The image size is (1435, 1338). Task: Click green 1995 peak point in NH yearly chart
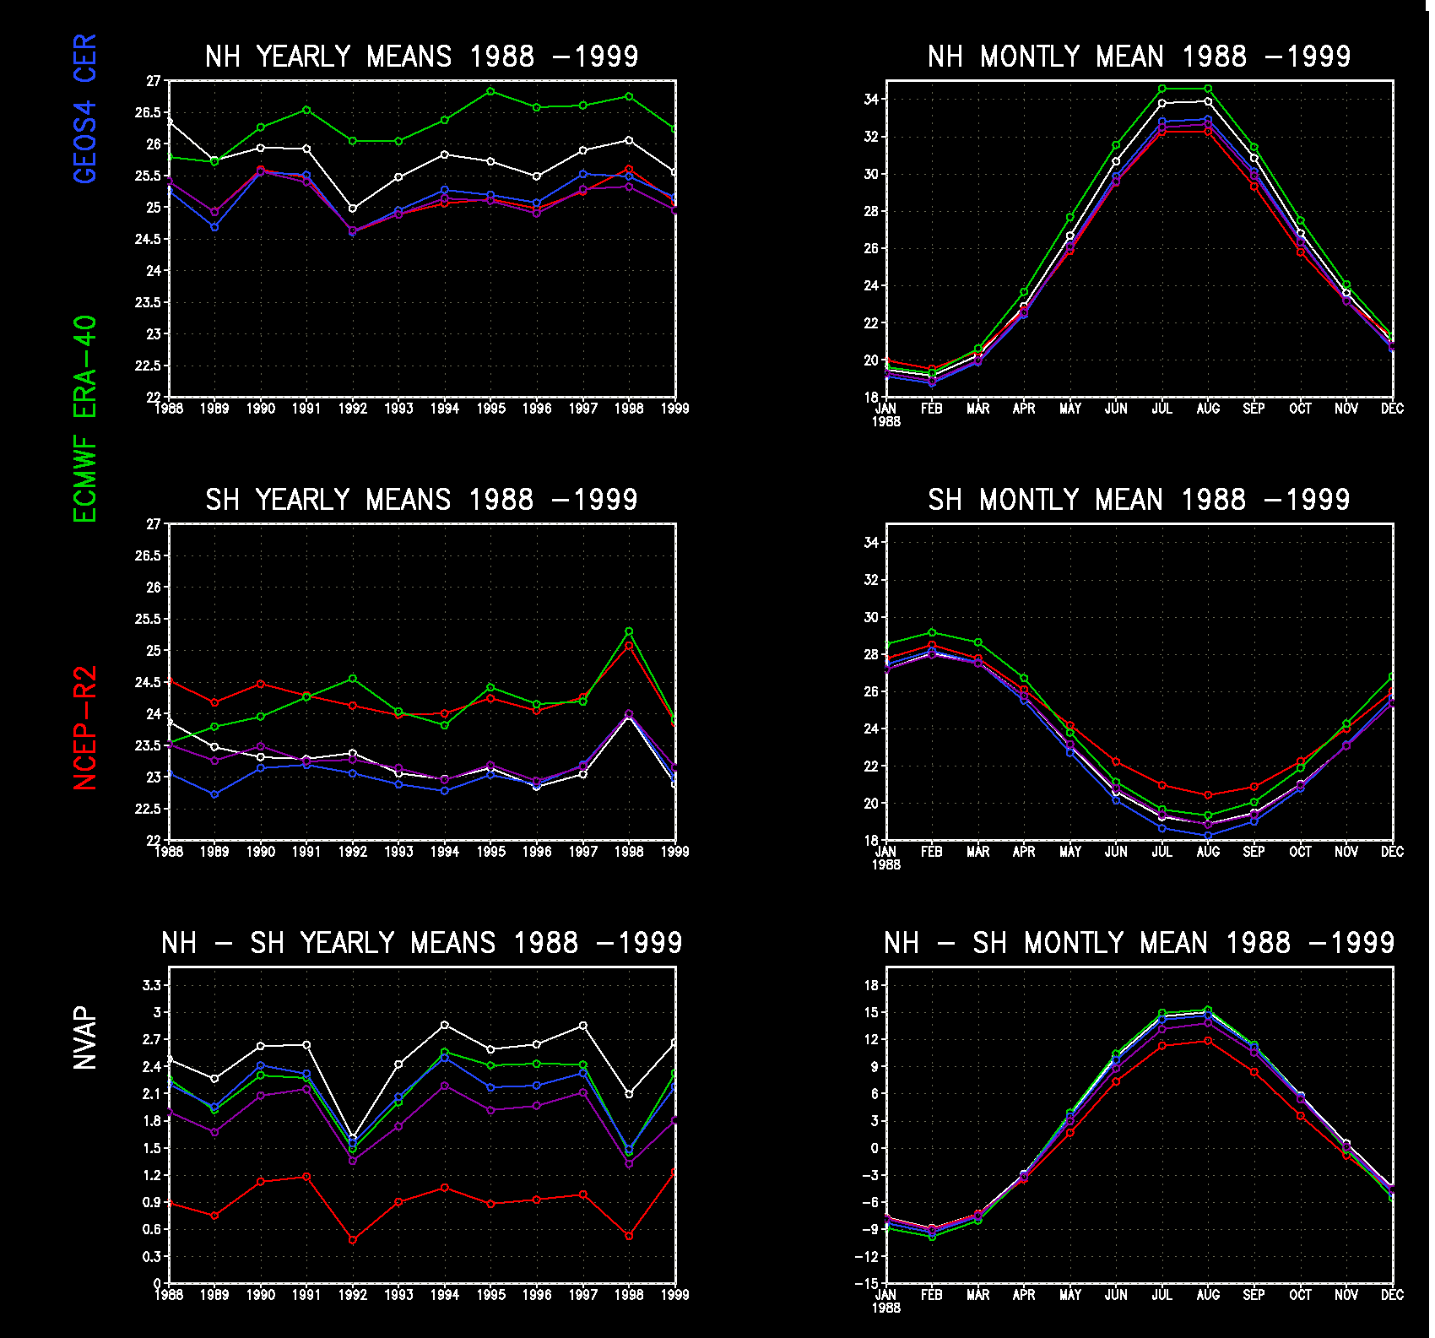[x=491, y=91]
